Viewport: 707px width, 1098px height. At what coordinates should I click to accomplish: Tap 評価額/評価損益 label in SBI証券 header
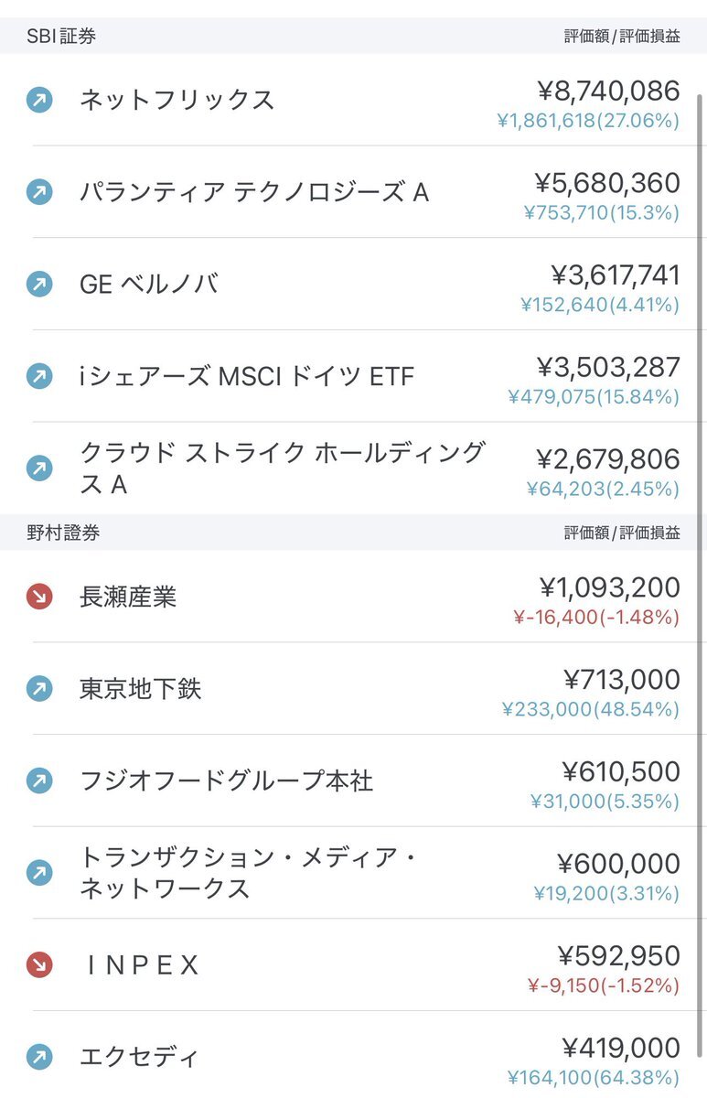pos(622,38)
